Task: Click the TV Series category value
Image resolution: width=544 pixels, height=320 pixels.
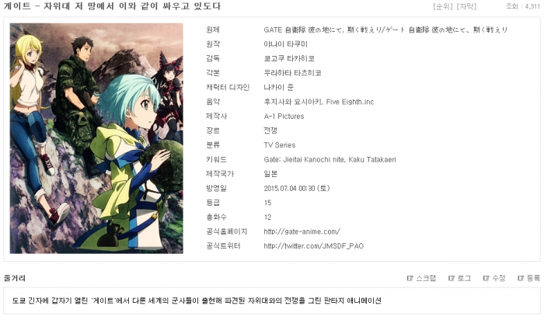Action: (x=280, y=145)
